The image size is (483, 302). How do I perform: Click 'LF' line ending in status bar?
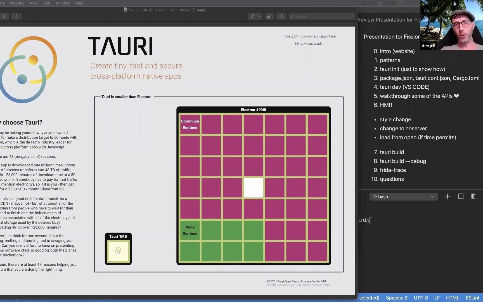(437, 298)
